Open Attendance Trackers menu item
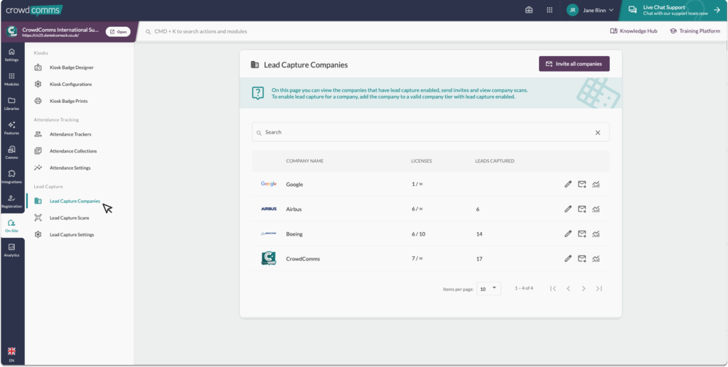This screenshot has height=367, width=728. tap(70, 134)
